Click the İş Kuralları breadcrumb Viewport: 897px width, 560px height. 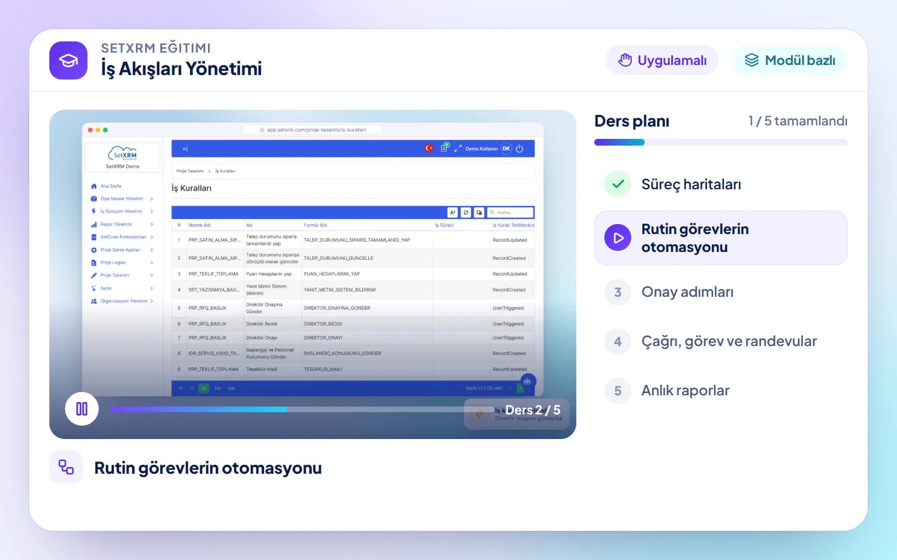pyautogui.click(x=225, y=171)
